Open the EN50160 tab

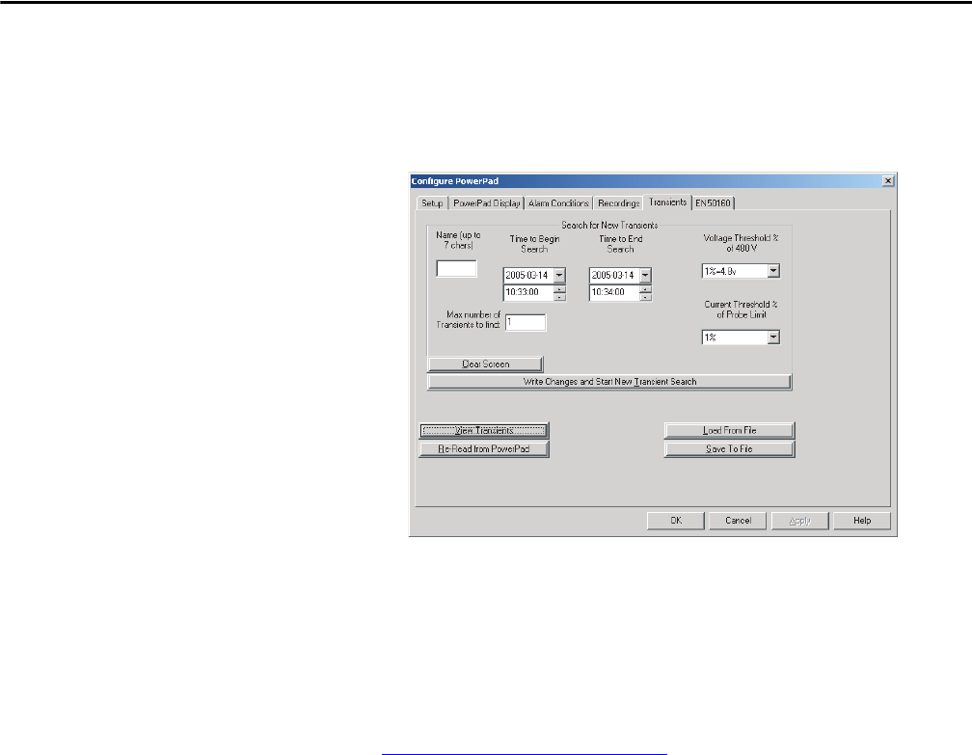713,203
